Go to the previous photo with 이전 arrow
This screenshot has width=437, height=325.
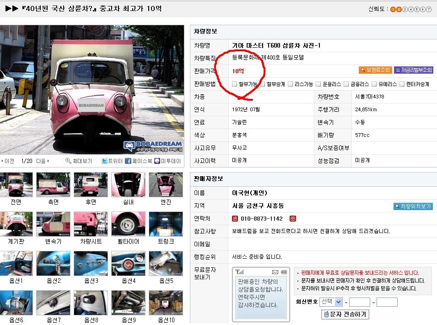(2, 161)
